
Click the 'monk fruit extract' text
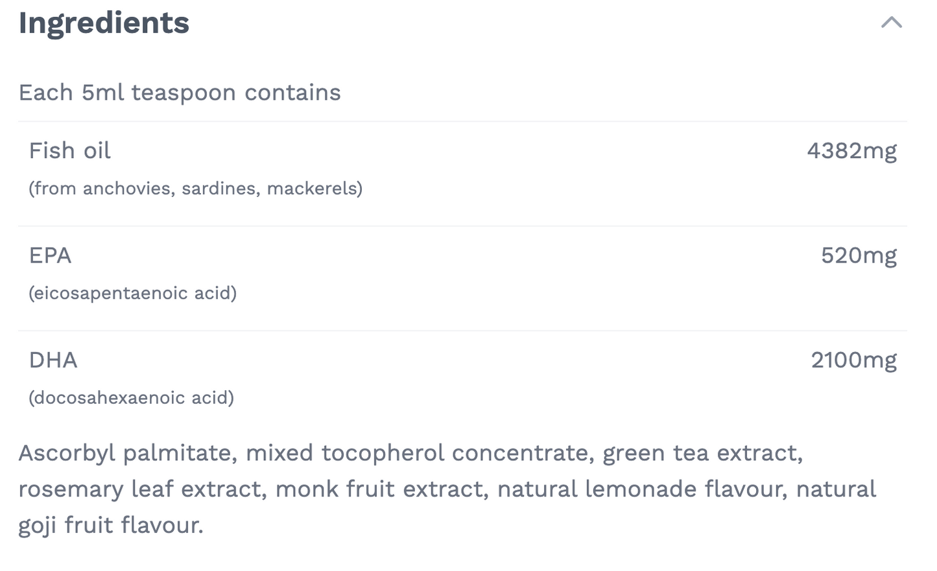(x=381, y=489)
